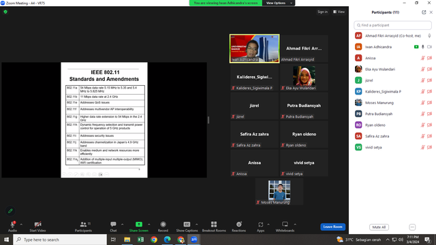This screenshot has height=245, width=436.
Task: Click Eka Ayu Wulandari's video tile
Action: point(304,77)
